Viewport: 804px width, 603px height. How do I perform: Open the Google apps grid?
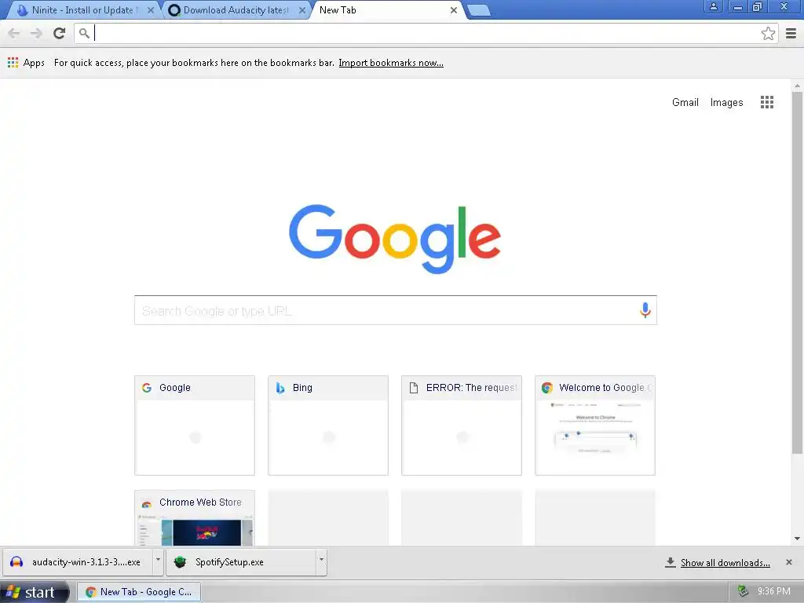click(766, 102)
